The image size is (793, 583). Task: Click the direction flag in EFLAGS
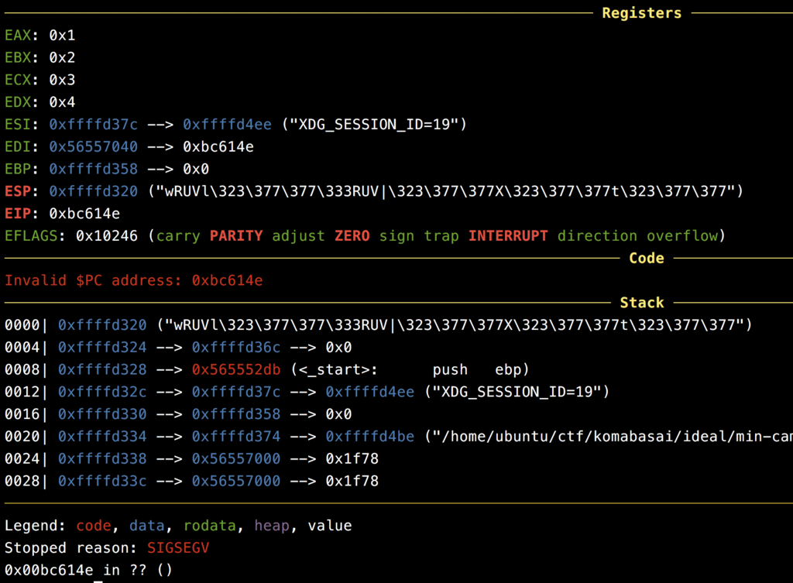pos(597,235)
